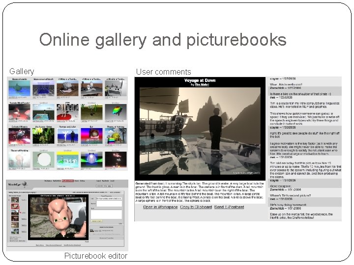Open the rainbow gradient face thumbnail
This screenshot has width=354, height=265.
click(x=91, y=136)
